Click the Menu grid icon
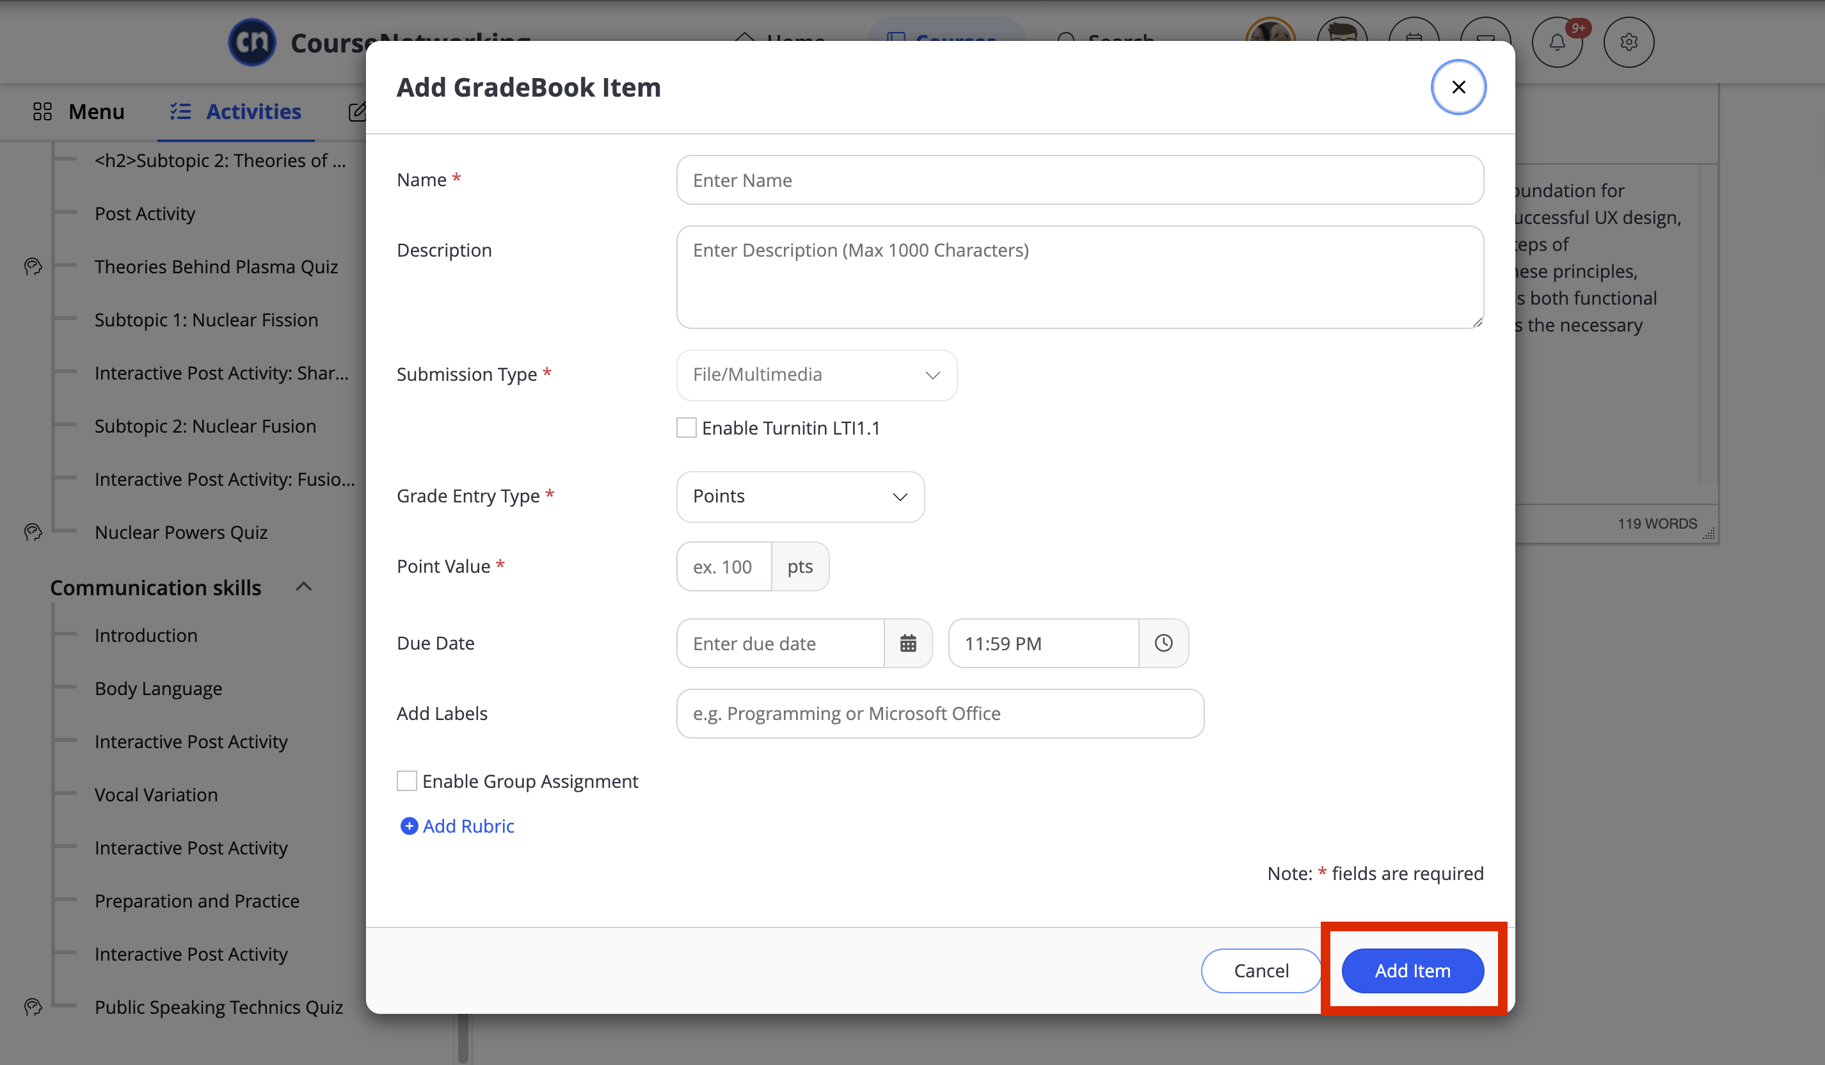The height and width of the screenshot is (1065, 1825). coord(43,111)
